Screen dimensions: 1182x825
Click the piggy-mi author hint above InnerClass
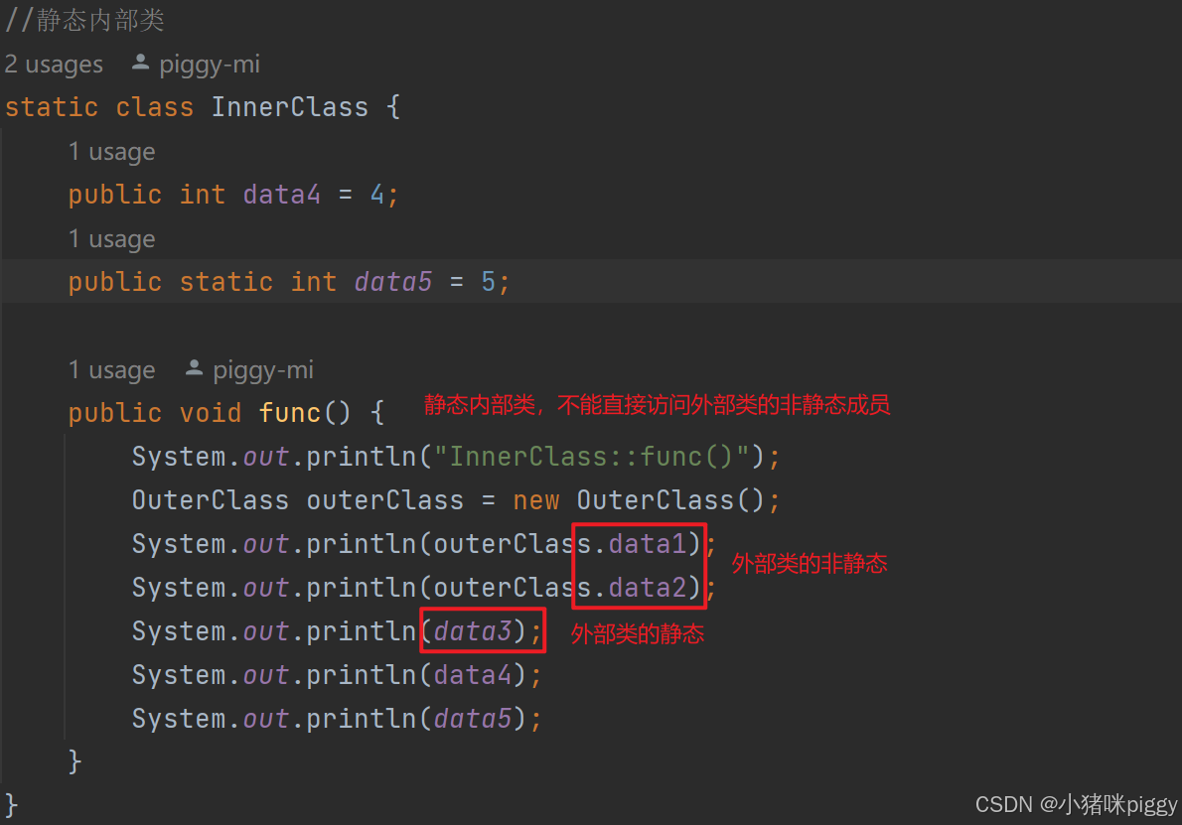tap(210, 65)
